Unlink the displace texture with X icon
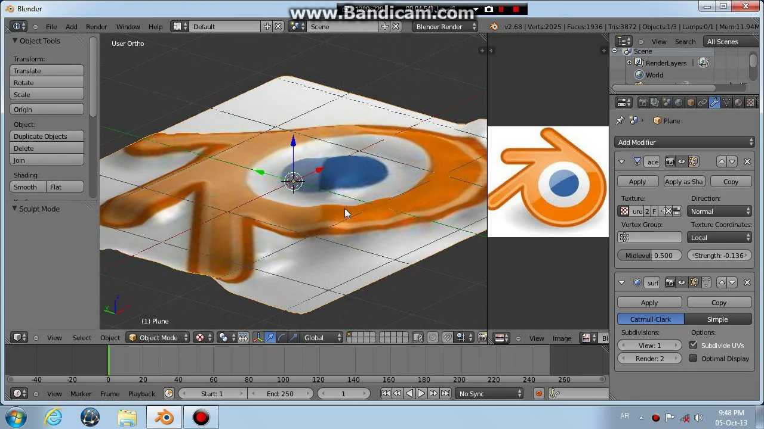Image resolution: width=764 pixels, height=429 pixels. click(x=668, y=211)
